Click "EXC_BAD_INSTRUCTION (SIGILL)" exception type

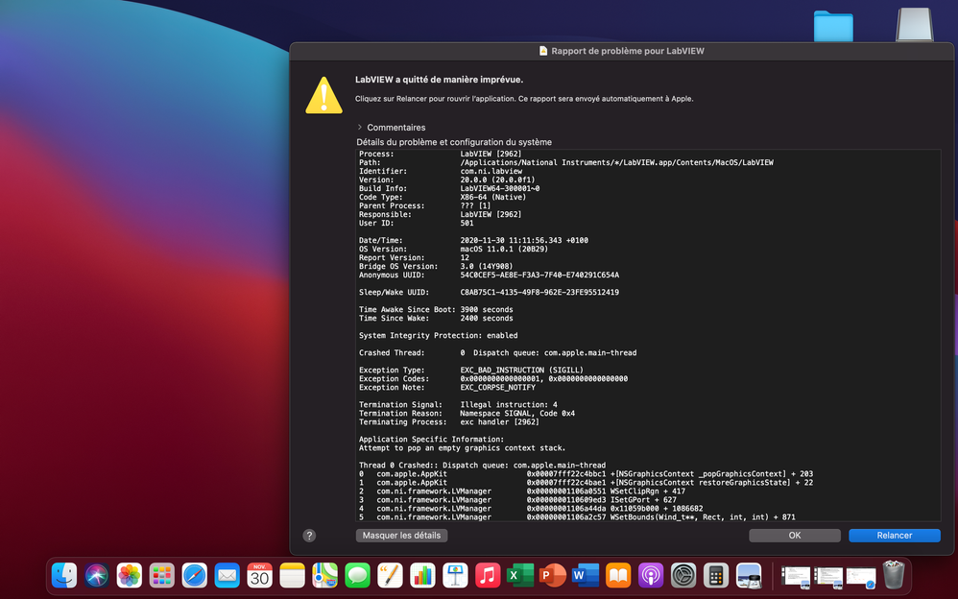click(522, 370)
